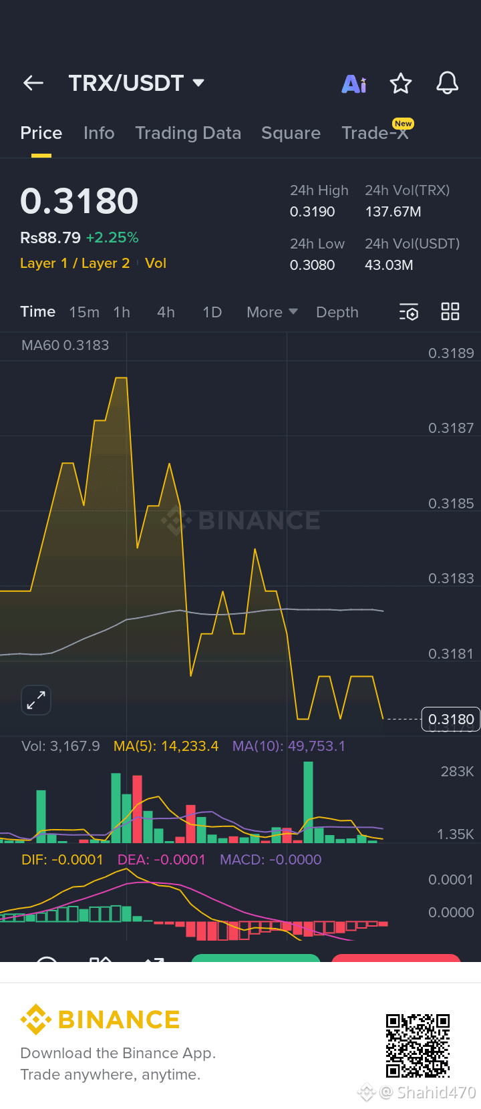Add TRX/USDT to favorites star
The height and width of the screenshot is (1109, 481).
[x=401, y=84]
